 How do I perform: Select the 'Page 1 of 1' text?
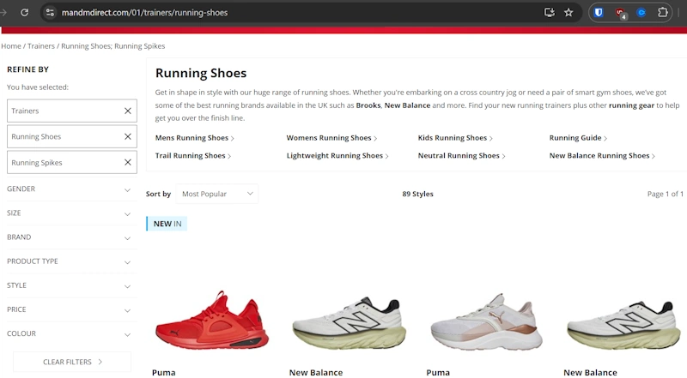tap(665, 194)
